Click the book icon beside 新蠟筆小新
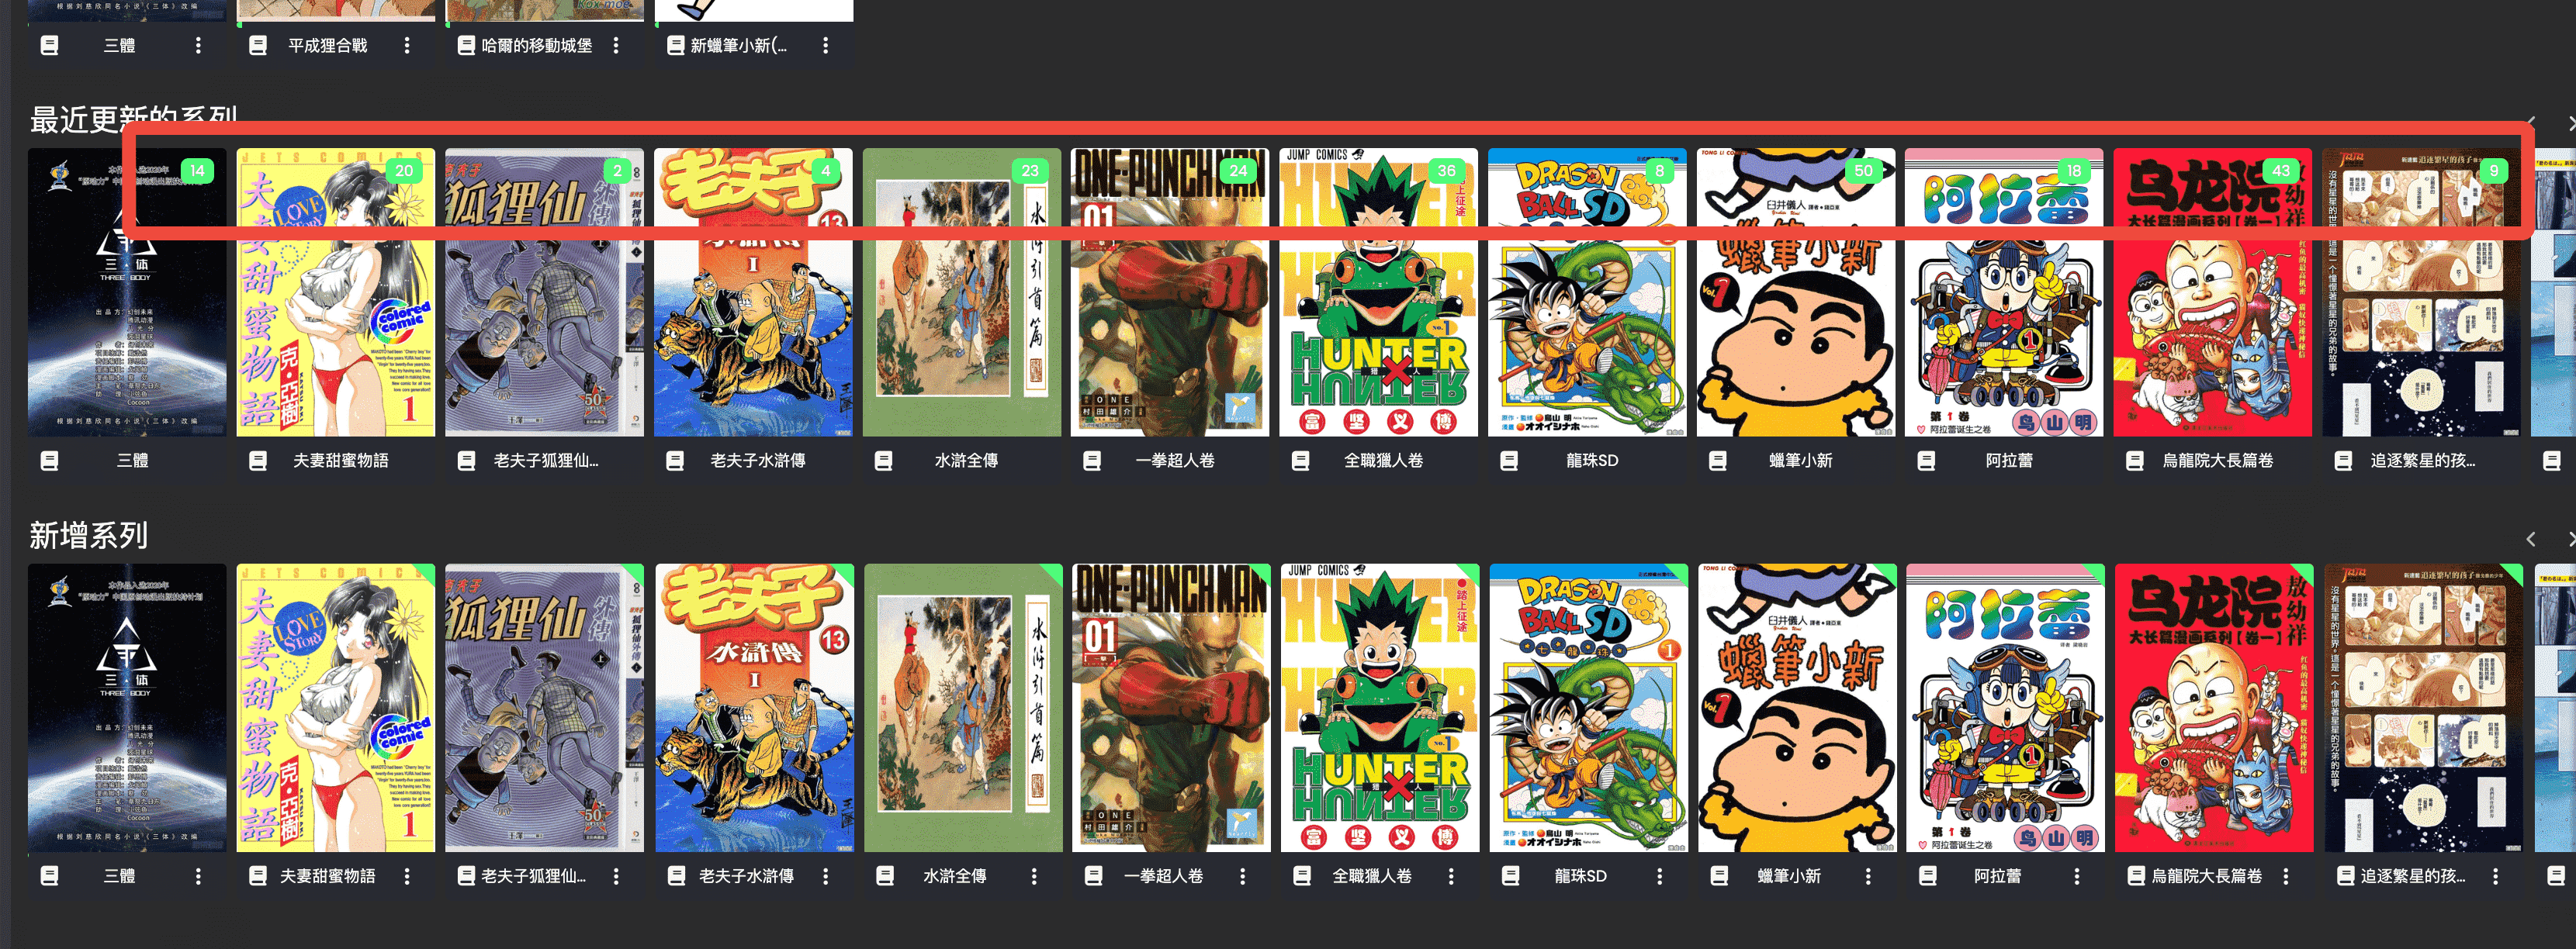This screenshot has width=2576, height=949. coord(675,46)
